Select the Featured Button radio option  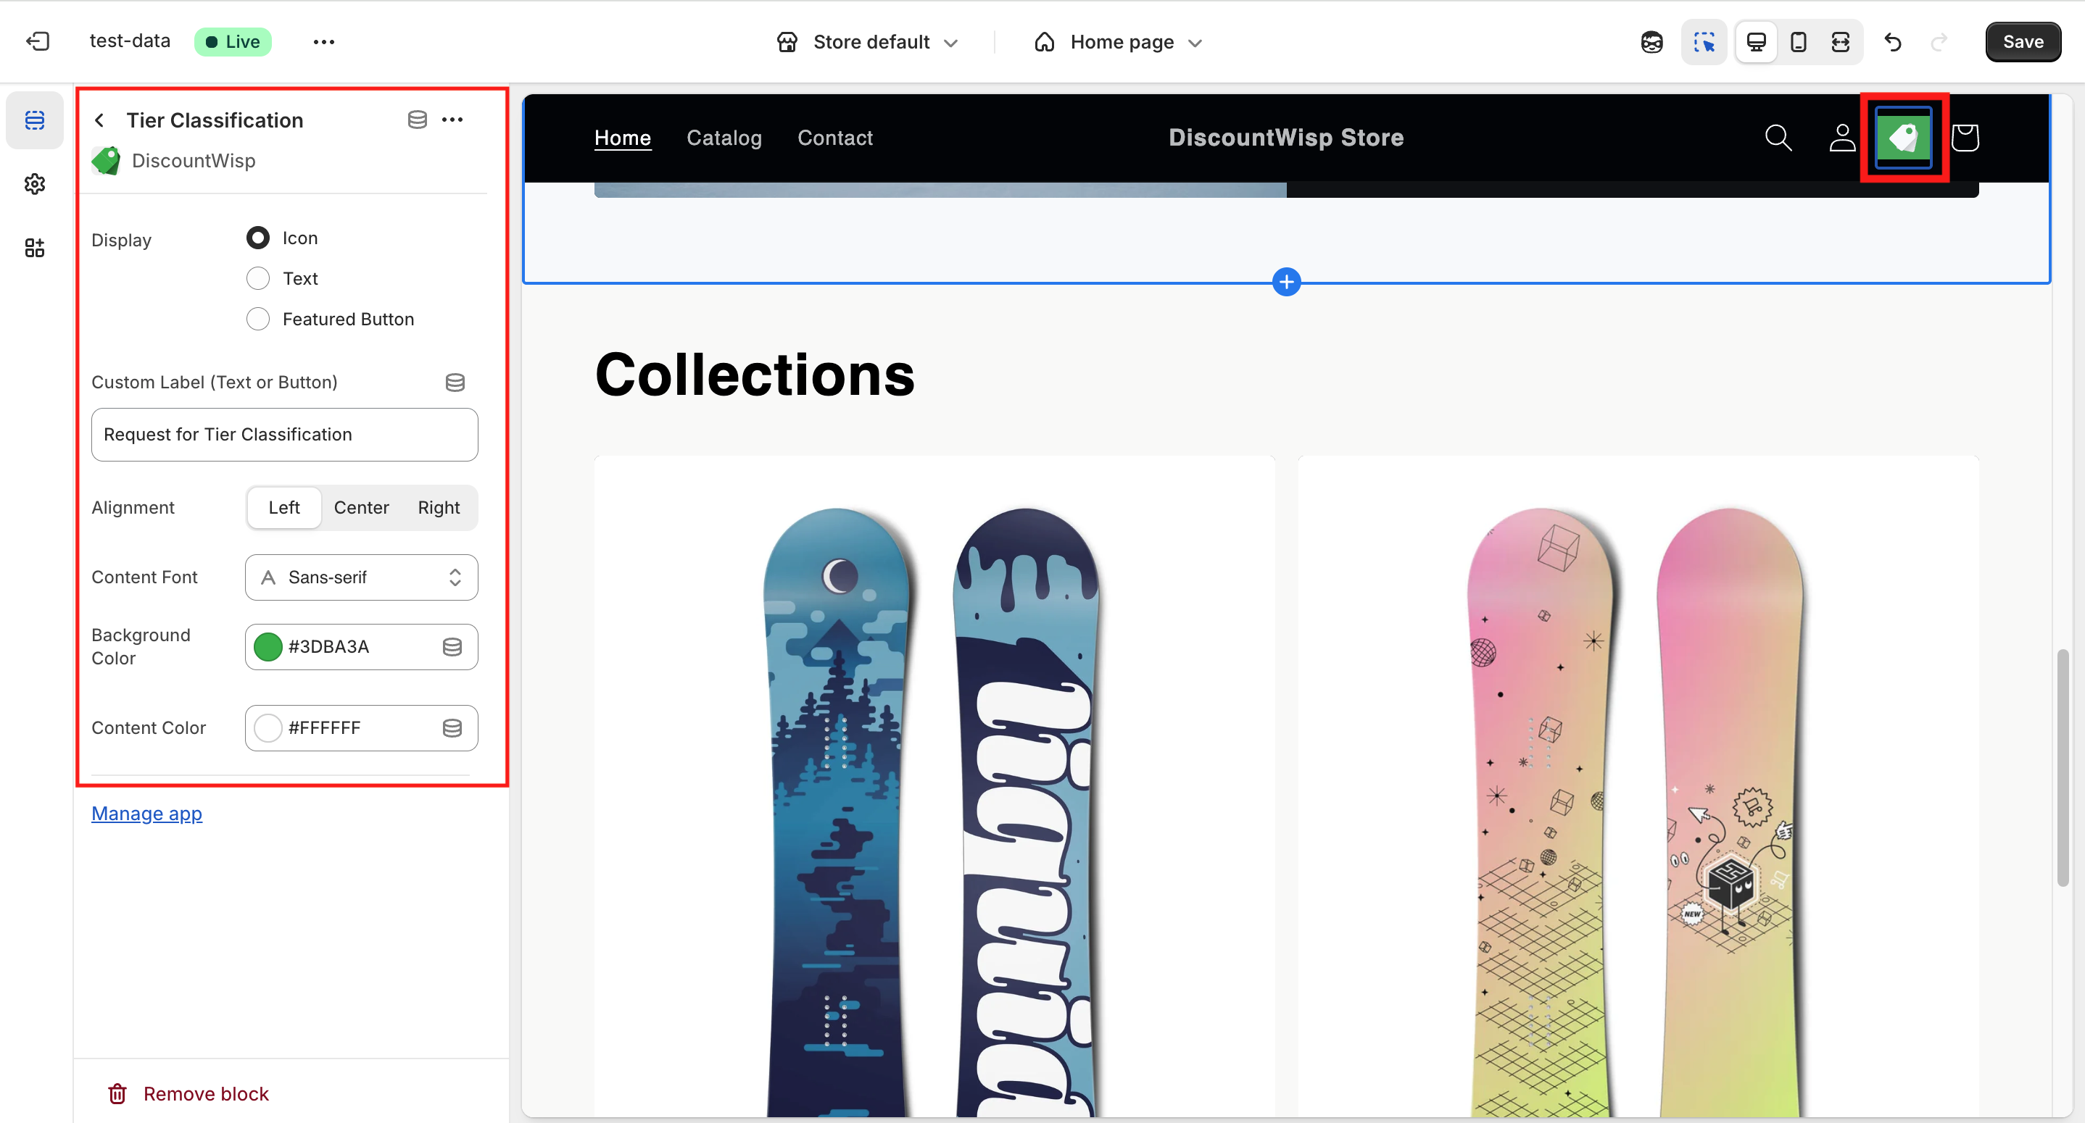(258, 319)
